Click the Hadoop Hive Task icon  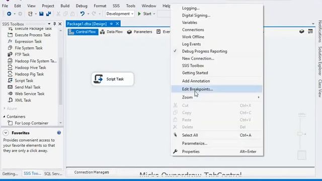point(10,67)
